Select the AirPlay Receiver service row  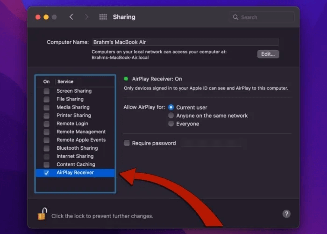click(x=75, y=173)
